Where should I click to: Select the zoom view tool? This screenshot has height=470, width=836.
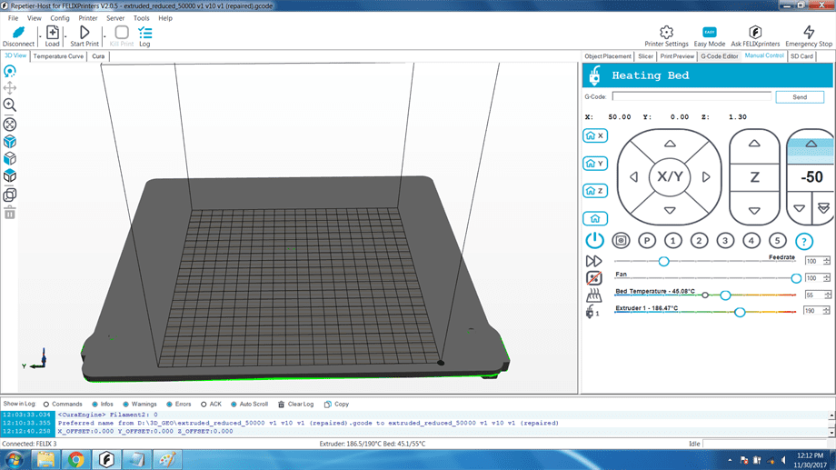pyautogui.click(x=10, y=105)
